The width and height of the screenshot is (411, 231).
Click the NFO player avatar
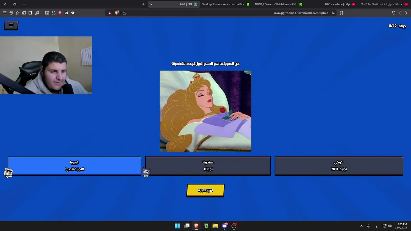[146, 173]
